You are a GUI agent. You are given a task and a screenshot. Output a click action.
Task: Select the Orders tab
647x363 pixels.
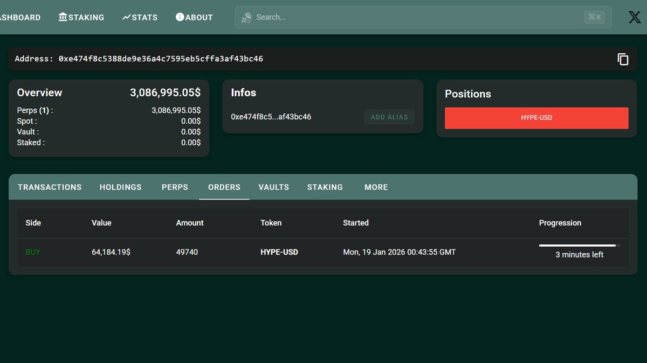(224, 187)
